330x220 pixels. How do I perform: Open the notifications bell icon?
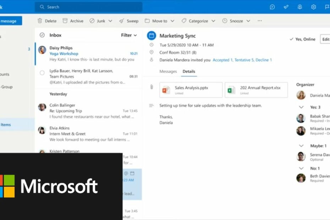(x=300, y=7)
